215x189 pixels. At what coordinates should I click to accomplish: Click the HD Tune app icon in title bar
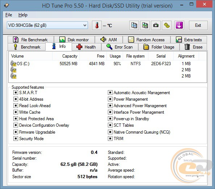[7, 5]
